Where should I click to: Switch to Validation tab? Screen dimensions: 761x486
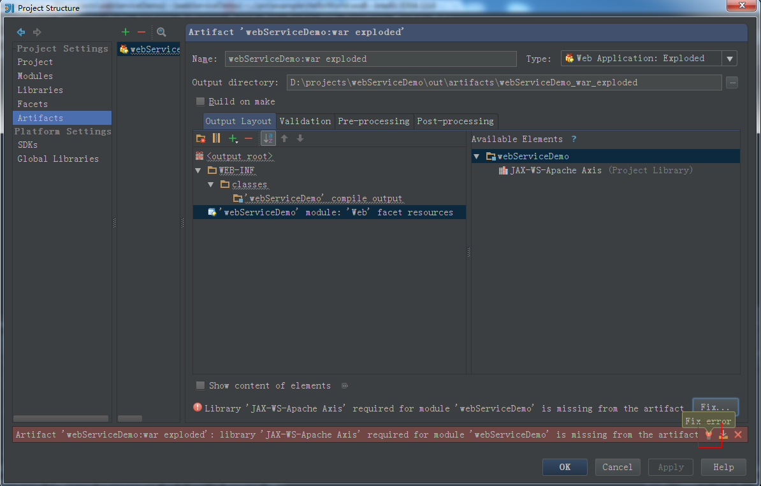pos(305,121)
